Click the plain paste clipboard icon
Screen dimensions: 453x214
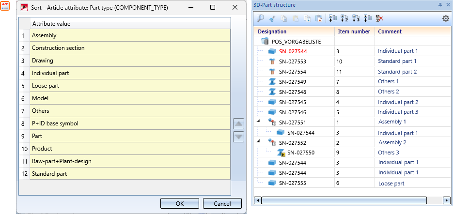296,18
